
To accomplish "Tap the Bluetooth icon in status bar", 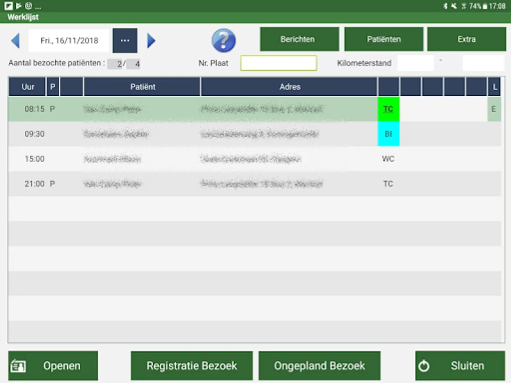I will (445, 6).
